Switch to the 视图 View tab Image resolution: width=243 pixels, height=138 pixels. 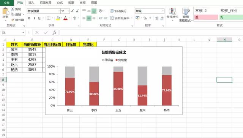(94, 3)
